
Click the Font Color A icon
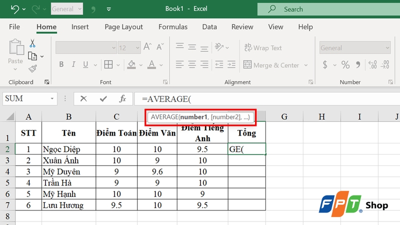click(152, 64)
